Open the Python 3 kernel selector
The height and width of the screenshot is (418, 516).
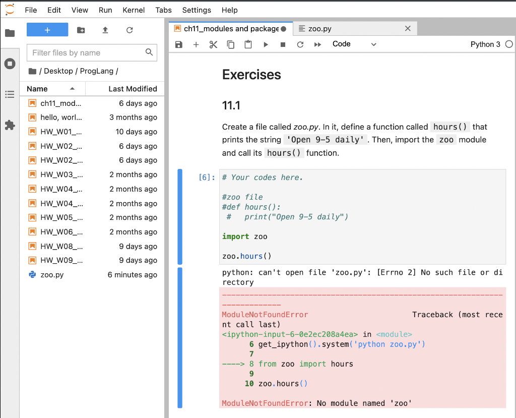click(x=485, y=44)
